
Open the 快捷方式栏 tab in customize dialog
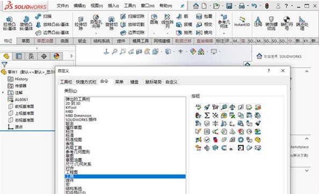[86, 82]
